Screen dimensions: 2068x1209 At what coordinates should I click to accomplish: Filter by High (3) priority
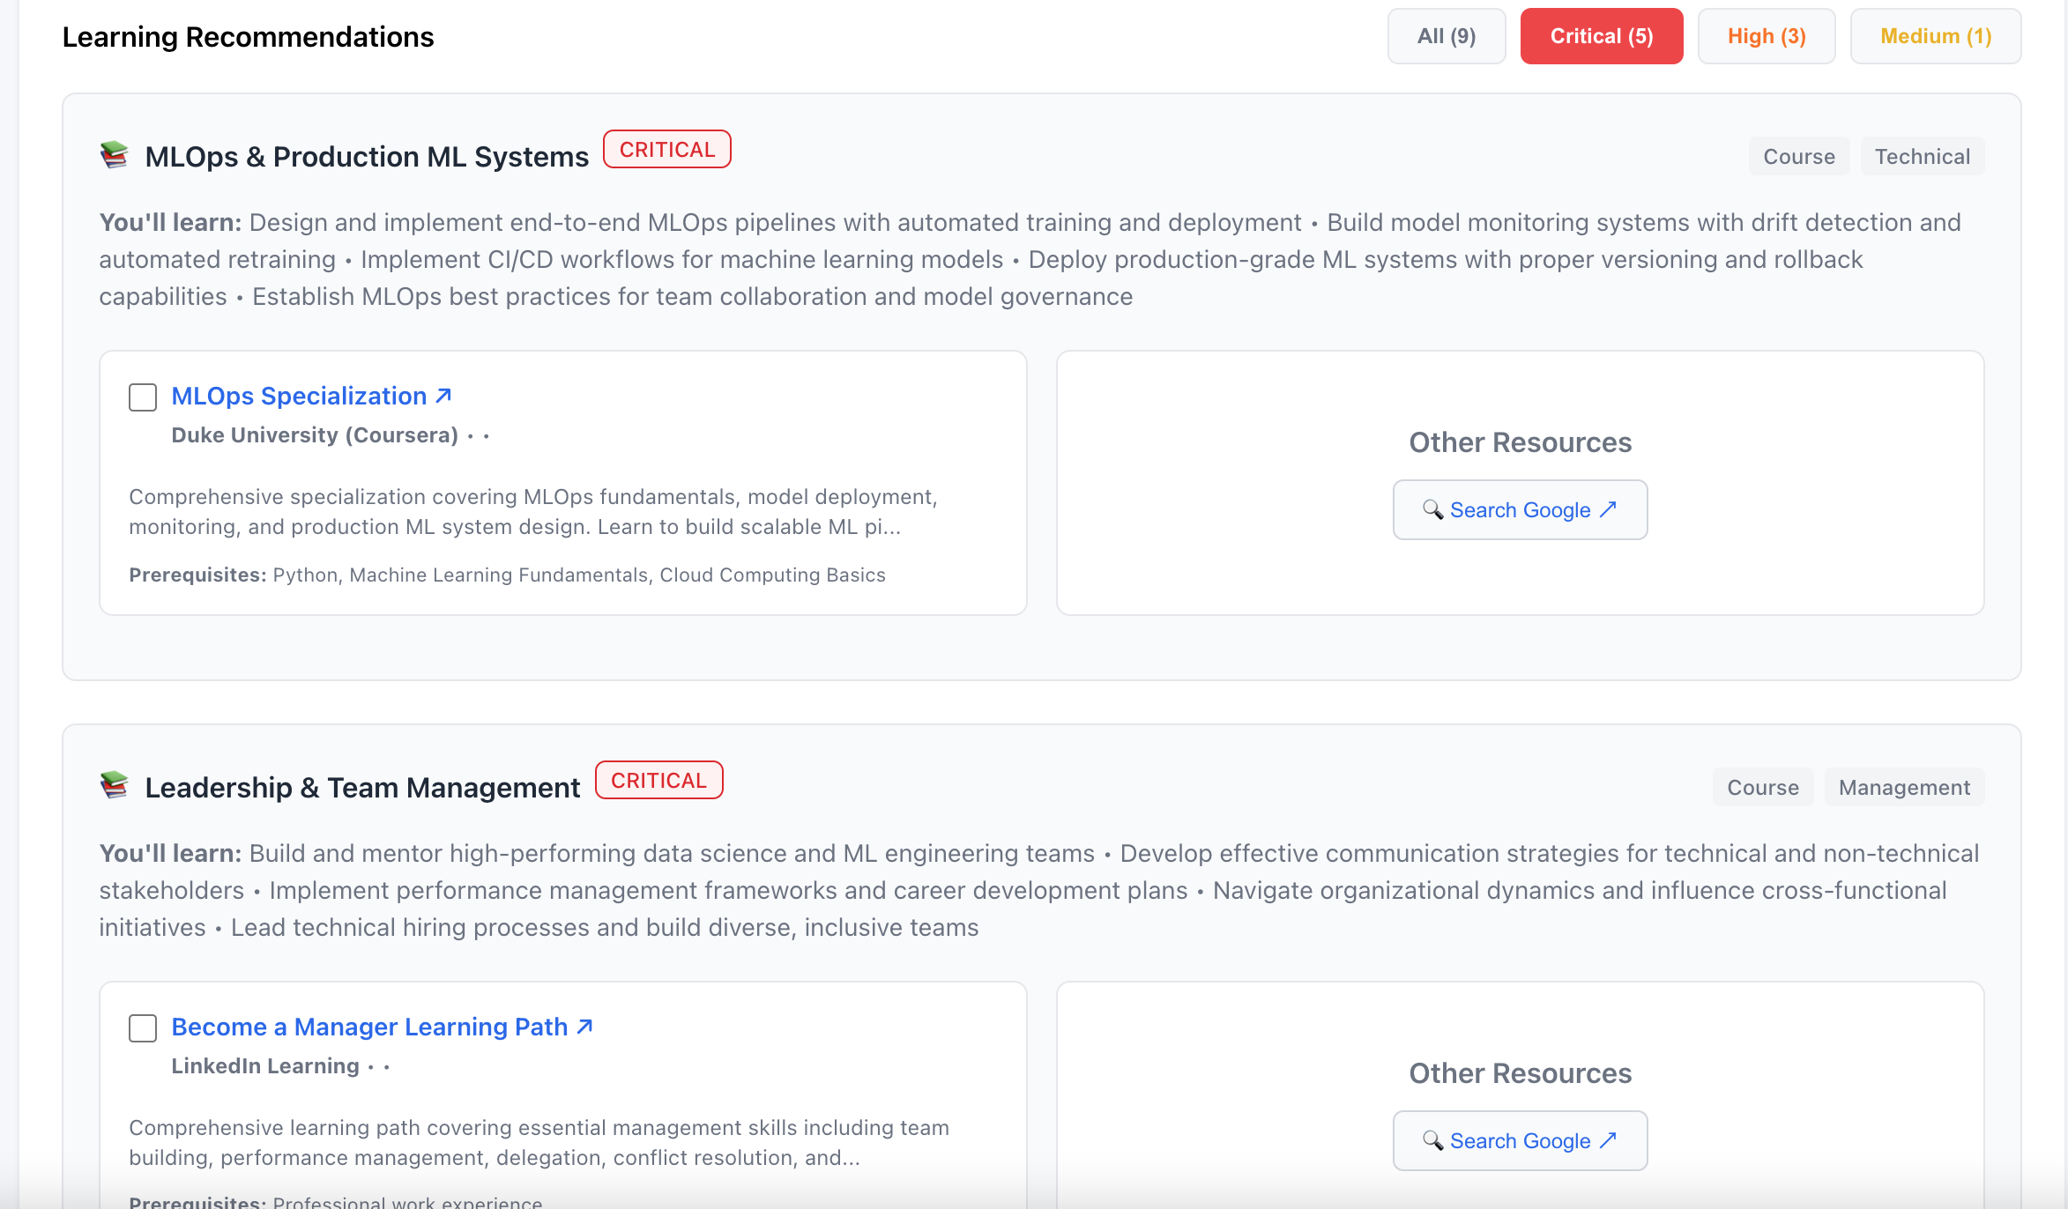1766,36
